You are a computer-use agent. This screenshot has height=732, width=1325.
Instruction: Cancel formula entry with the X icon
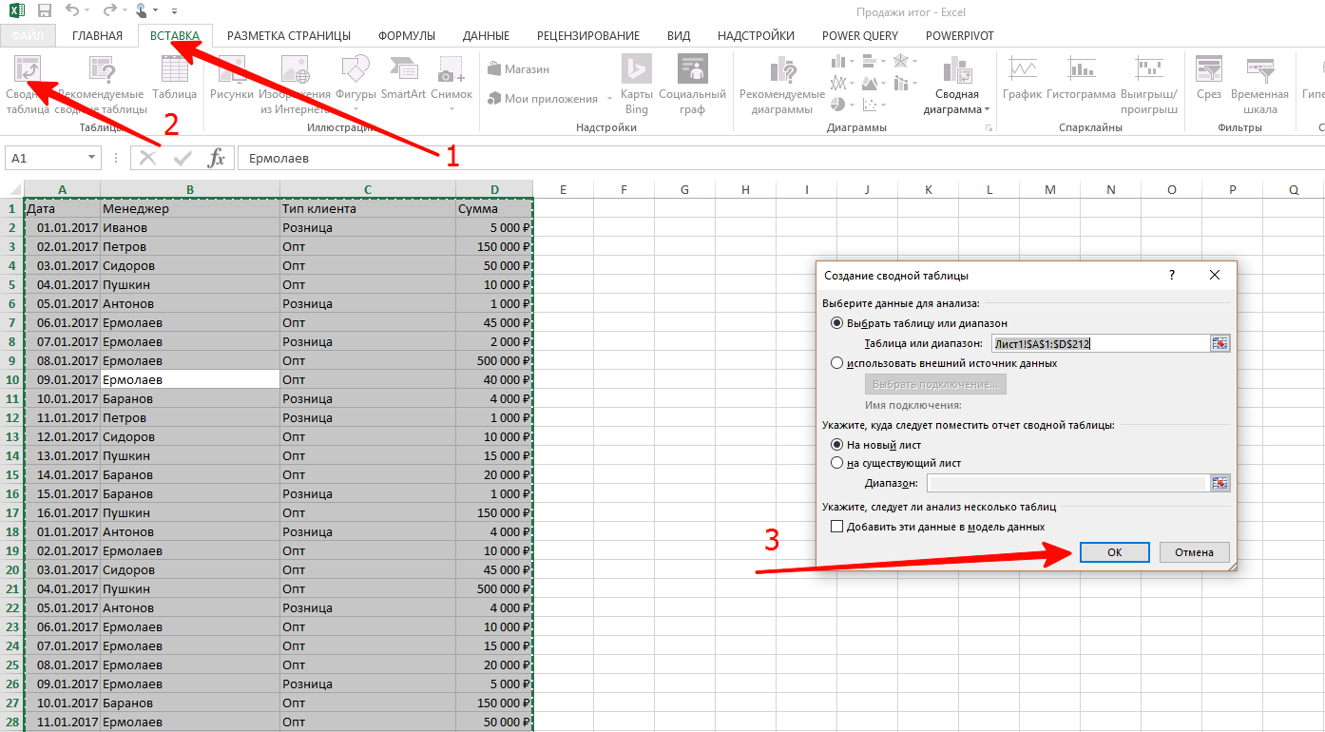(x=147, y=158)
